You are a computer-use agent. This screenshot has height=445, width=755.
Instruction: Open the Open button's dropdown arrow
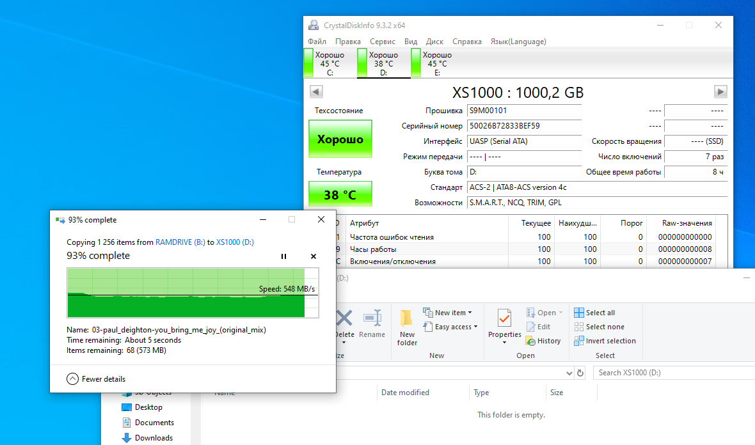click(x=561, y=313)
